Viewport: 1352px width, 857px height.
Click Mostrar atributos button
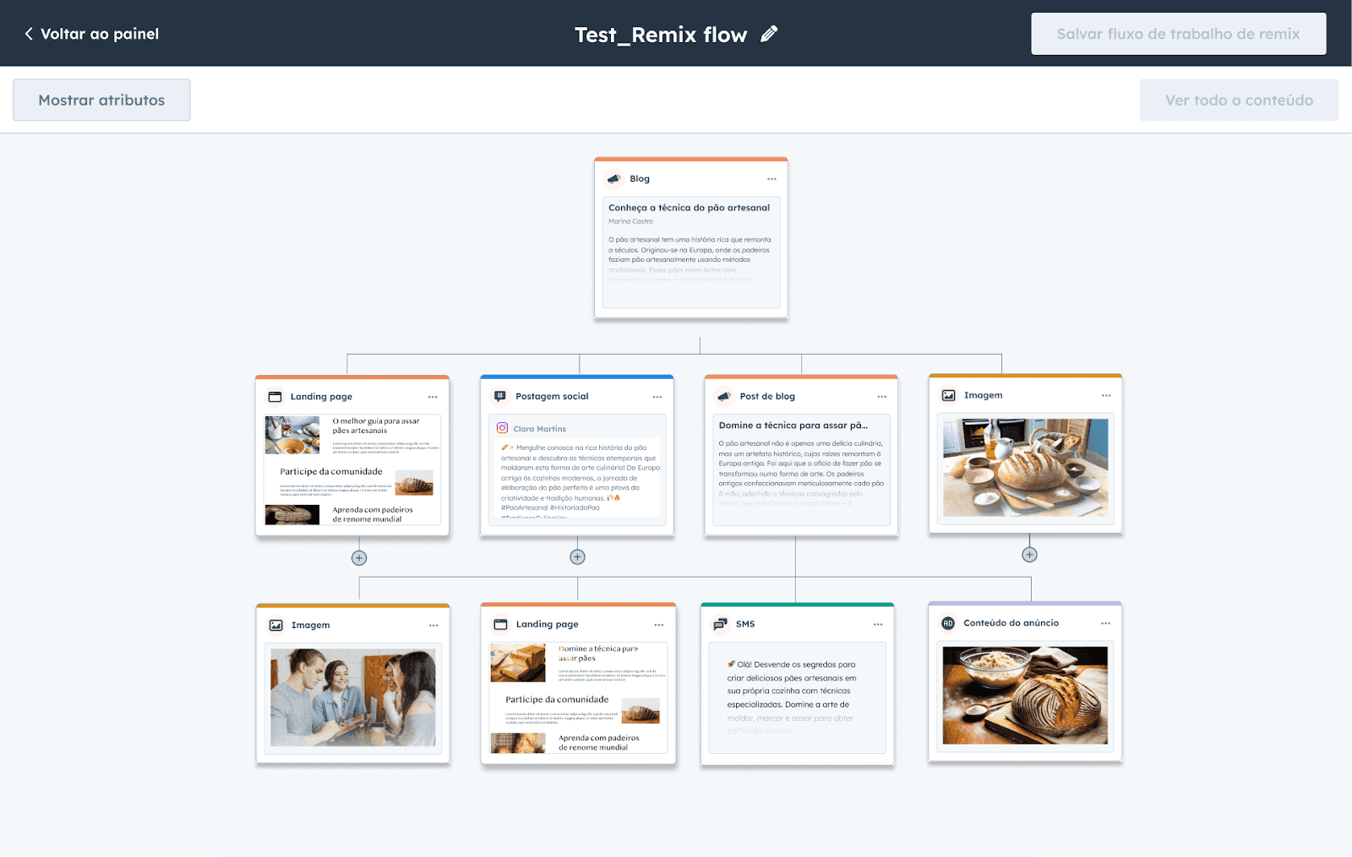(x=101, y=100)
